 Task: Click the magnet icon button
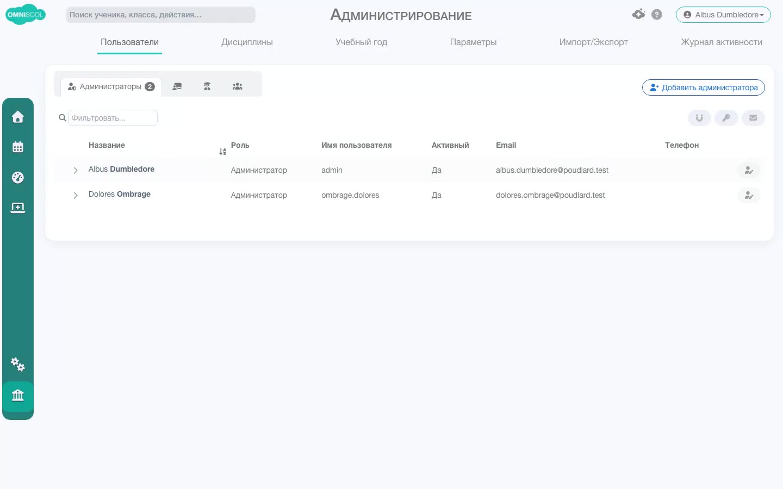point(699,118)
